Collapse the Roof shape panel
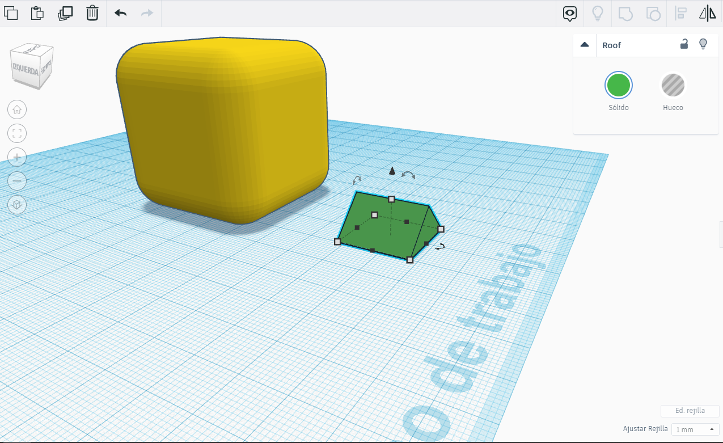Viewport: 723px width, 443px height. pyautogui.click(x=585, y=45)
